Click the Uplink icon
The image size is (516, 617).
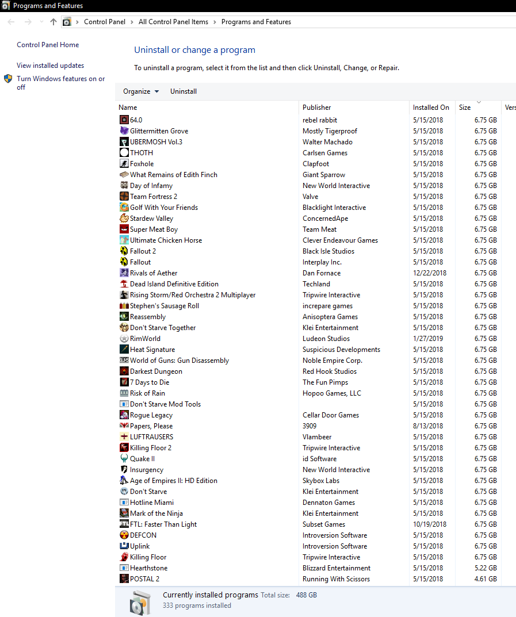click(124, 546)
